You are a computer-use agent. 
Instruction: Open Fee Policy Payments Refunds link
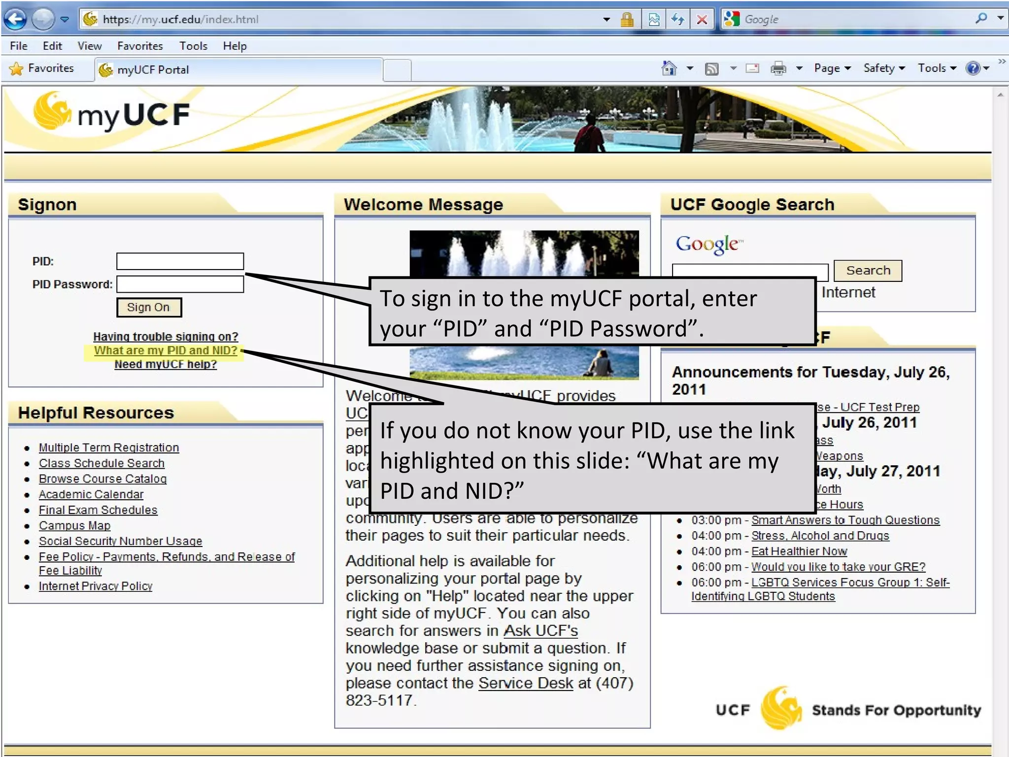[x=167, y=563]
